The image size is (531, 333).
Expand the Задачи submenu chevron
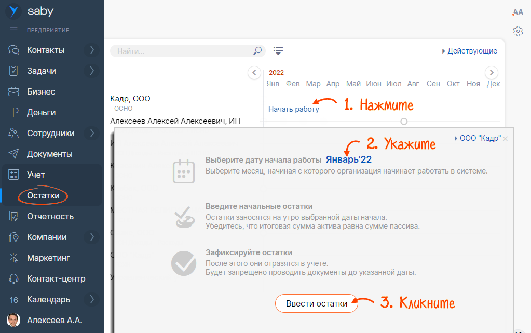(92, 71)
